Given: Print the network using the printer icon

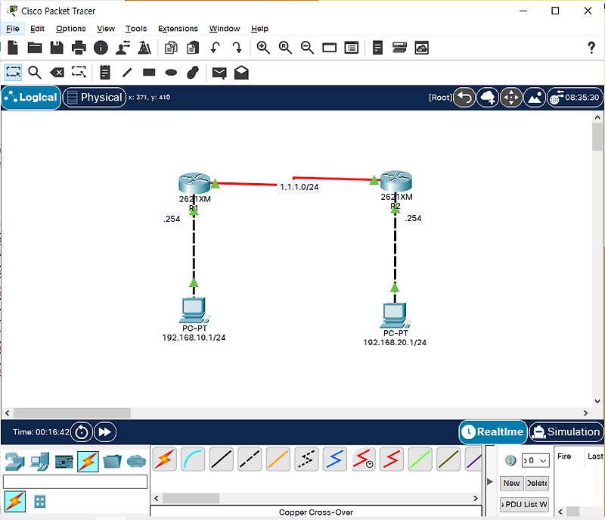Looking at the screenshot, I should click(x=79, y=48).
